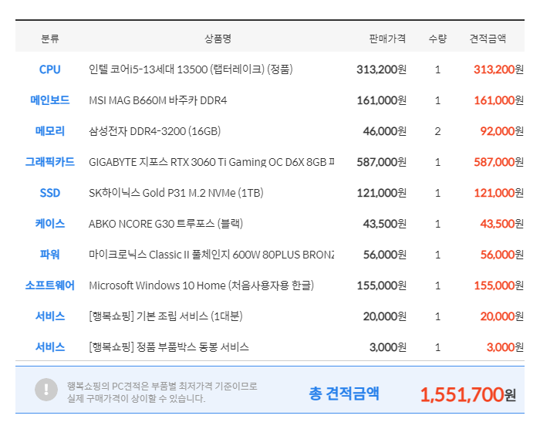540x429 pixels.
Task: Click the case sale price 43,500원
Action: (385, 224)
